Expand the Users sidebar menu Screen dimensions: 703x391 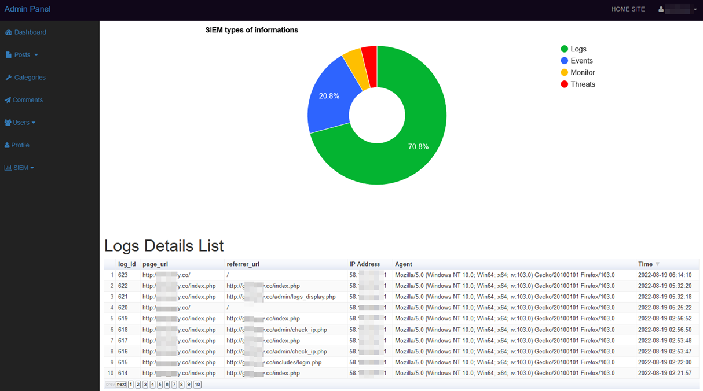(x=20, y=123)
